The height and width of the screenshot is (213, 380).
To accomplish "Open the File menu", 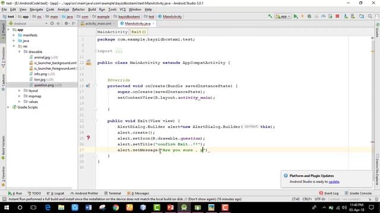I will click(x=4, y=9).
